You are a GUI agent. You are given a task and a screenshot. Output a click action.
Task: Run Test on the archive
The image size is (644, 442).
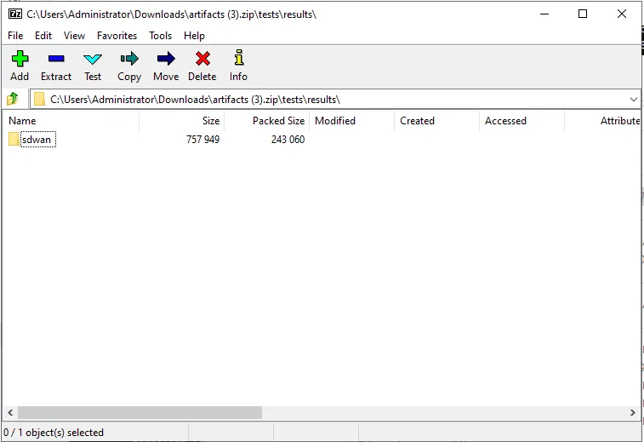click(93, 60)
